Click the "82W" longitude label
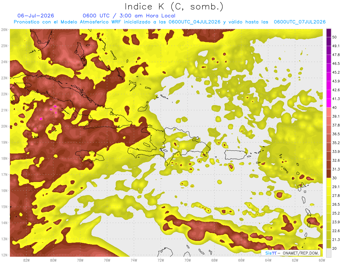The width and height of the screenshot is (342, 264). tap(27, 260)
